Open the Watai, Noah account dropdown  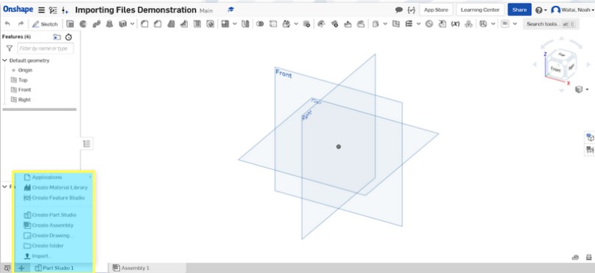(x=572, y=10)
